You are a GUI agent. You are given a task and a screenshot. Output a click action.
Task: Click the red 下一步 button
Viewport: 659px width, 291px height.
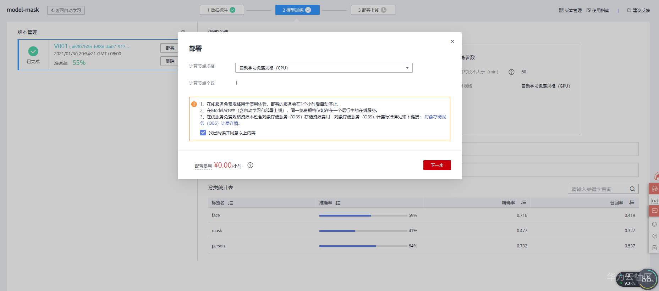437,165
